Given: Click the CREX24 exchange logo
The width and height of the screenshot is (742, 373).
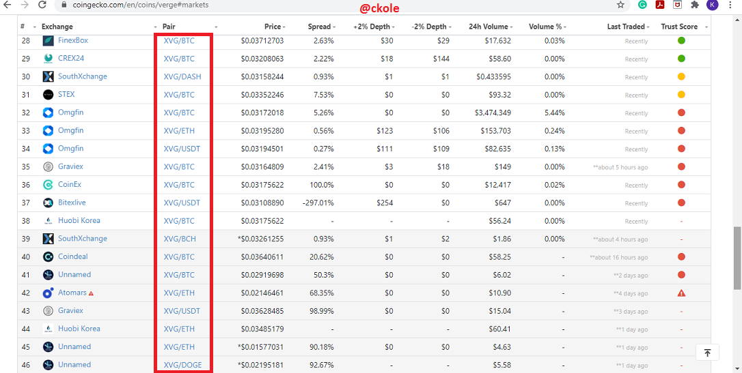Looking at the screenshot, I should tap(49, 59).
